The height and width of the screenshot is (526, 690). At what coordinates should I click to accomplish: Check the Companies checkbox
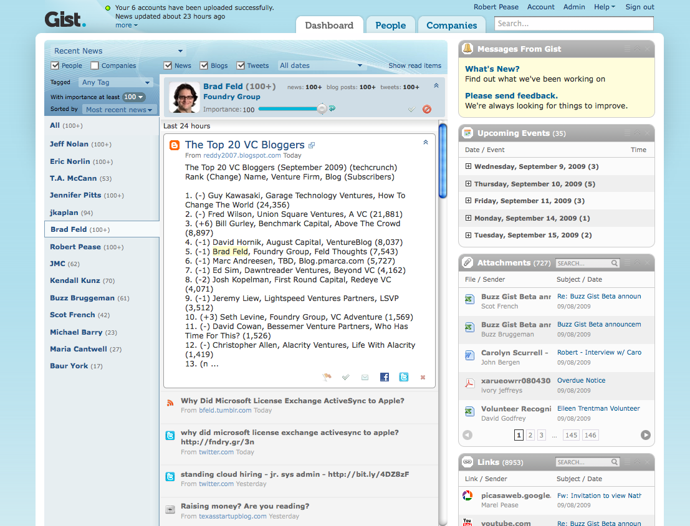pos(94,65)
